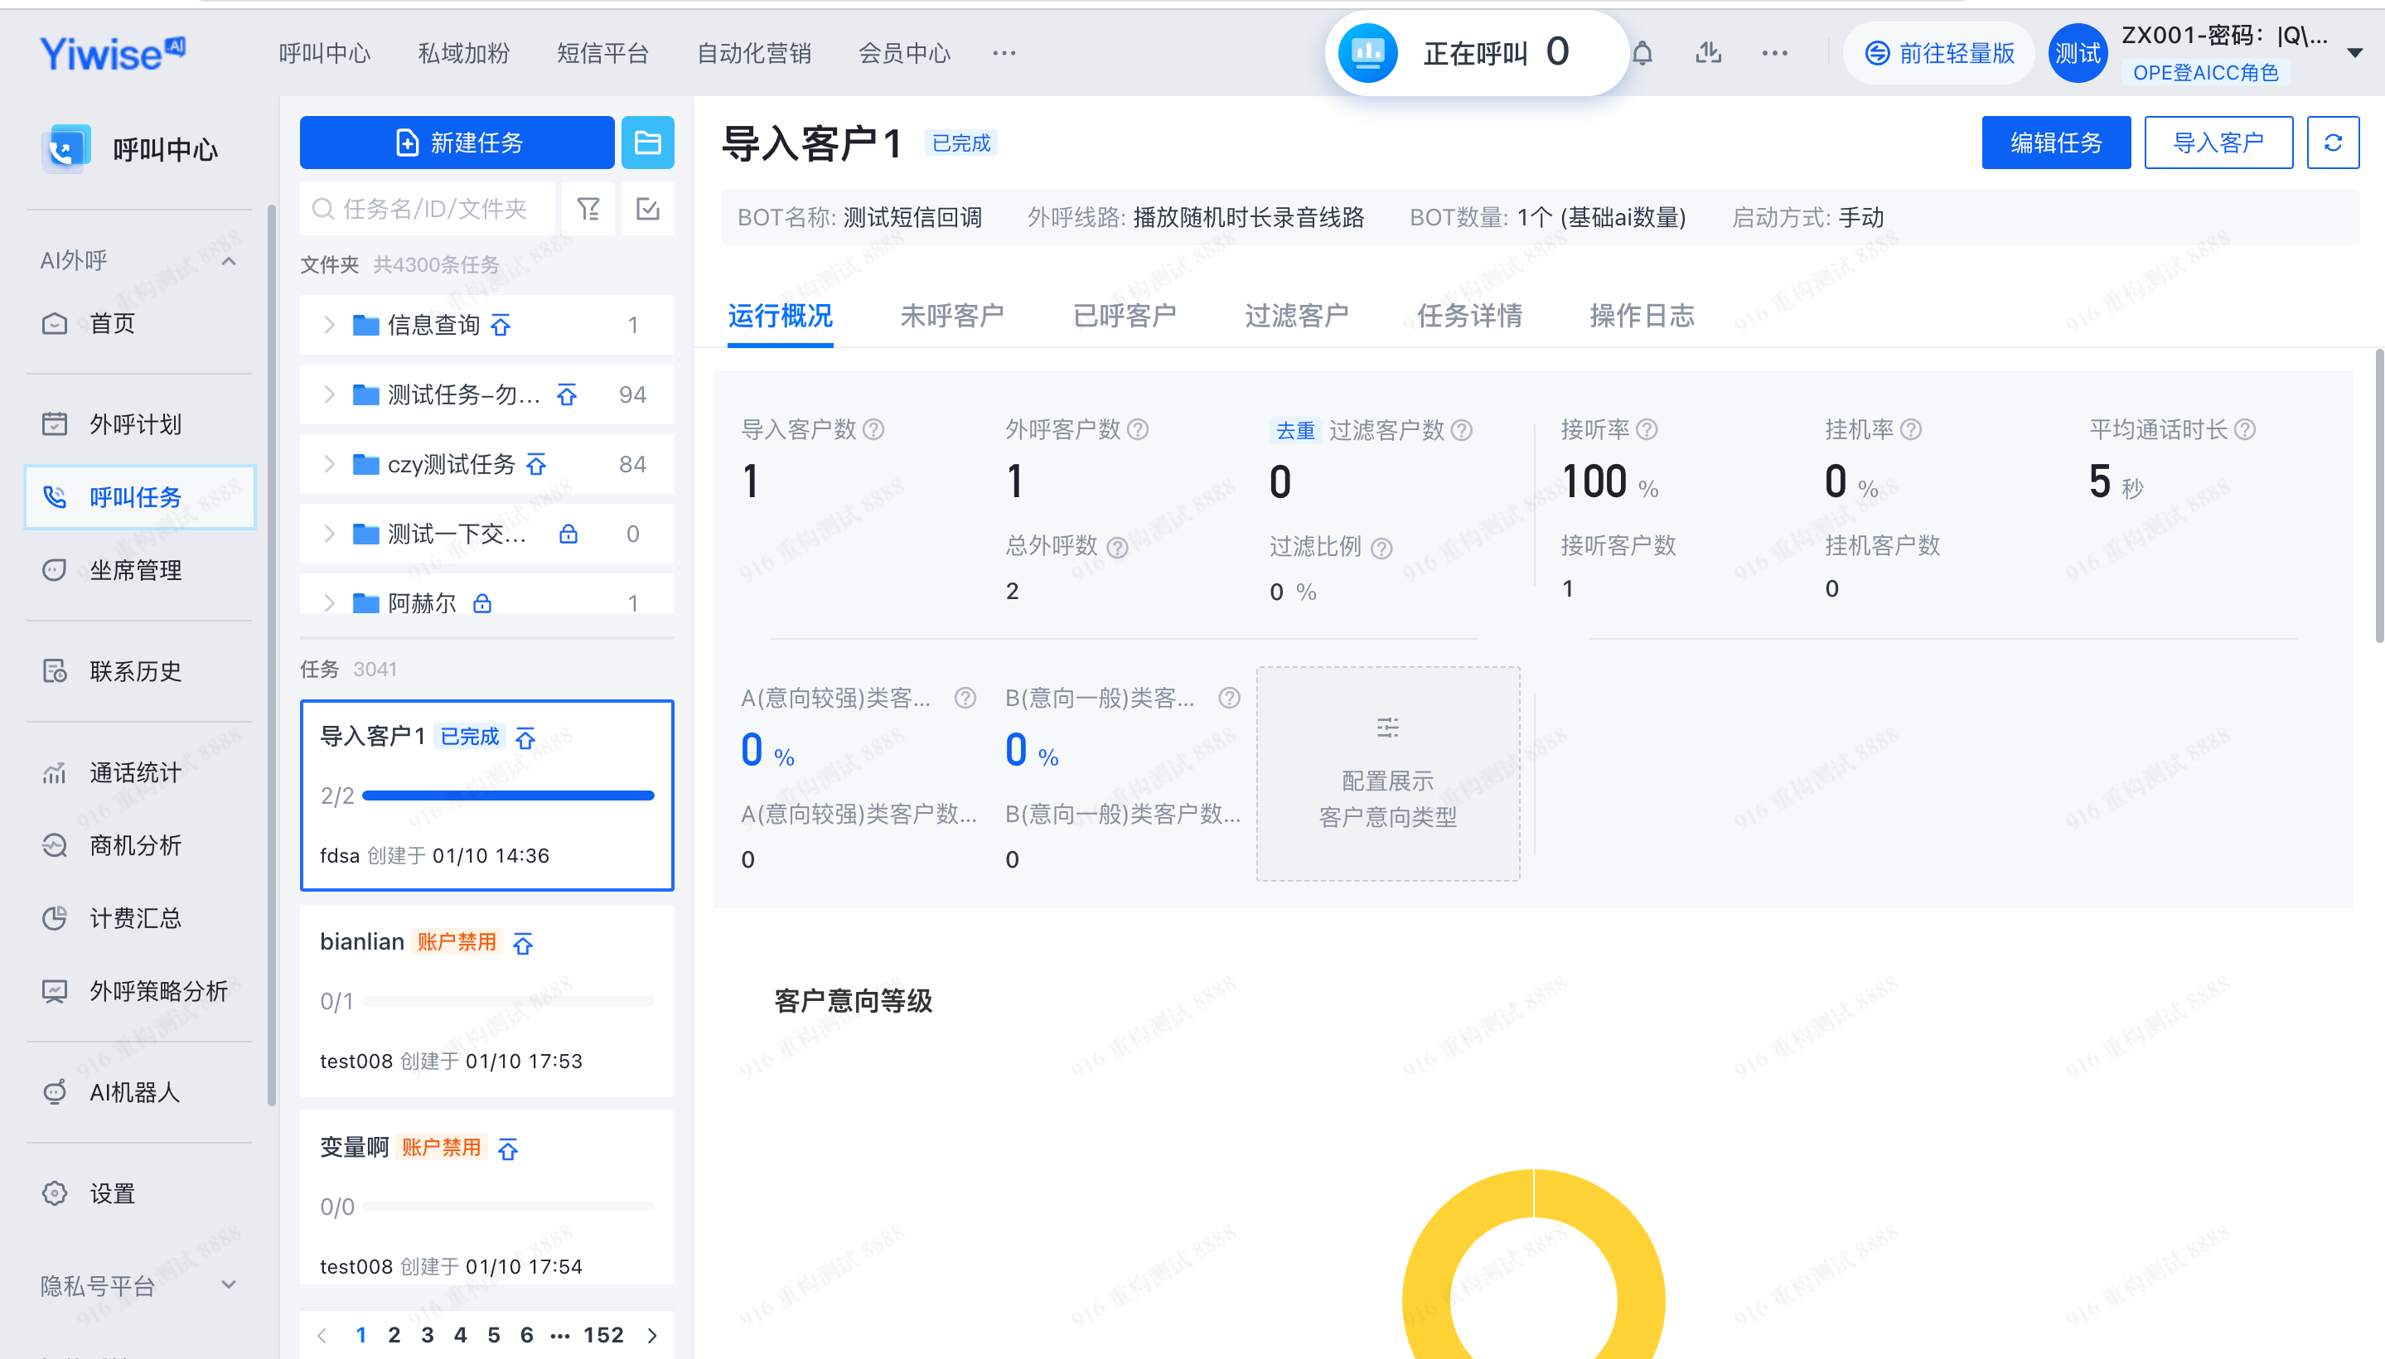Toggle batch select checkbox icon in task search
The image size is (2385, 1359).
click(x=648, y=209)
